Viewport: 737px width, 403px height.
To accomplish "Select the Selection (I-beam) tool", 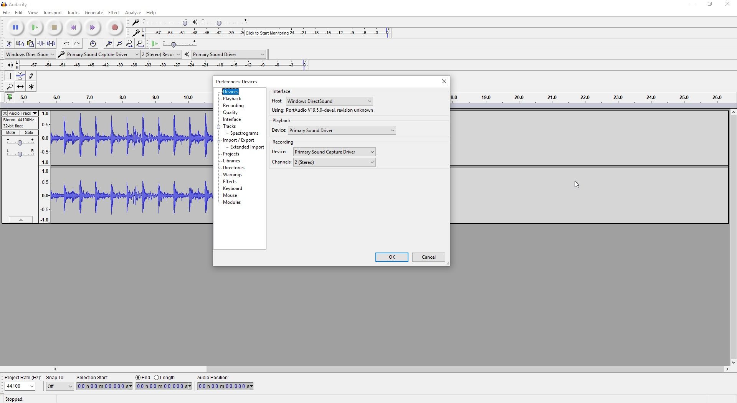I will pyautogui.click(x=10, y=76).
